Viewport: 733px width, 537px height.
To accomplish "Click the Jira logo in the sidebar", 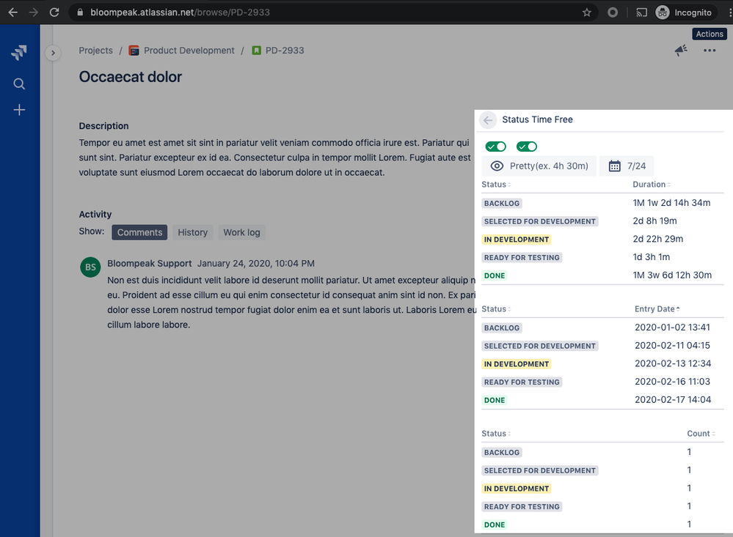I will point(19,52).
